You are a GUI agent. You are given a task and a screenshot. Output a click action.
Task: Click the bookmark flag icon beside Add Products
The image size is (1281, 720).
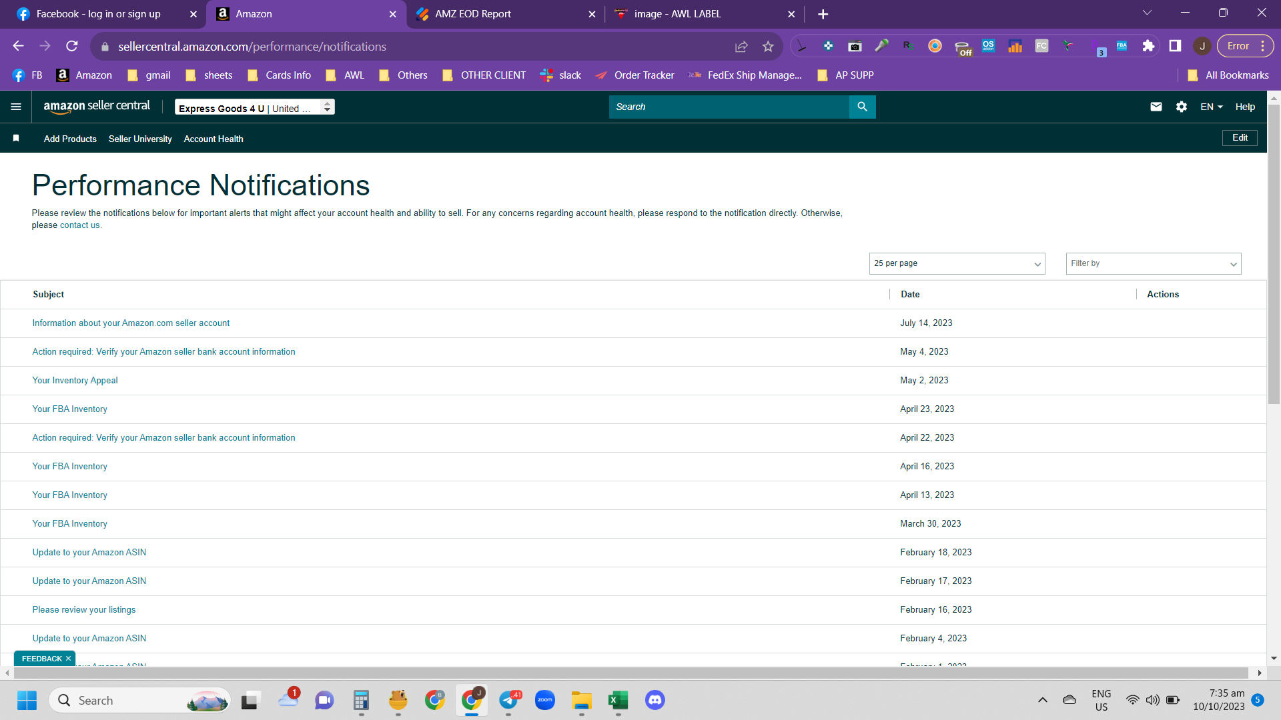click(x=16, y=138)
